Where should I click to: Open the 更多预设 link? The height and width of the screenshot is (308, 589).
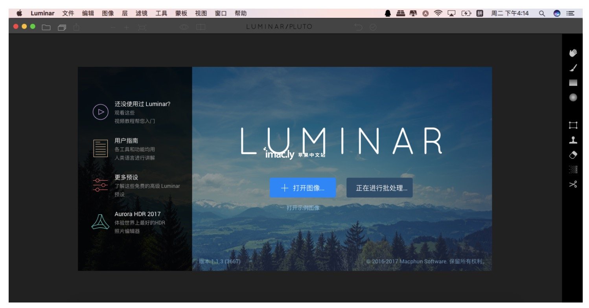126,177
